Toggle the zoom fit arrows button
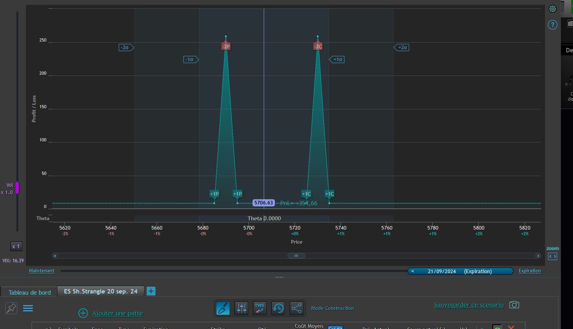This screenshot has height=329, width=573. [553, 256]
